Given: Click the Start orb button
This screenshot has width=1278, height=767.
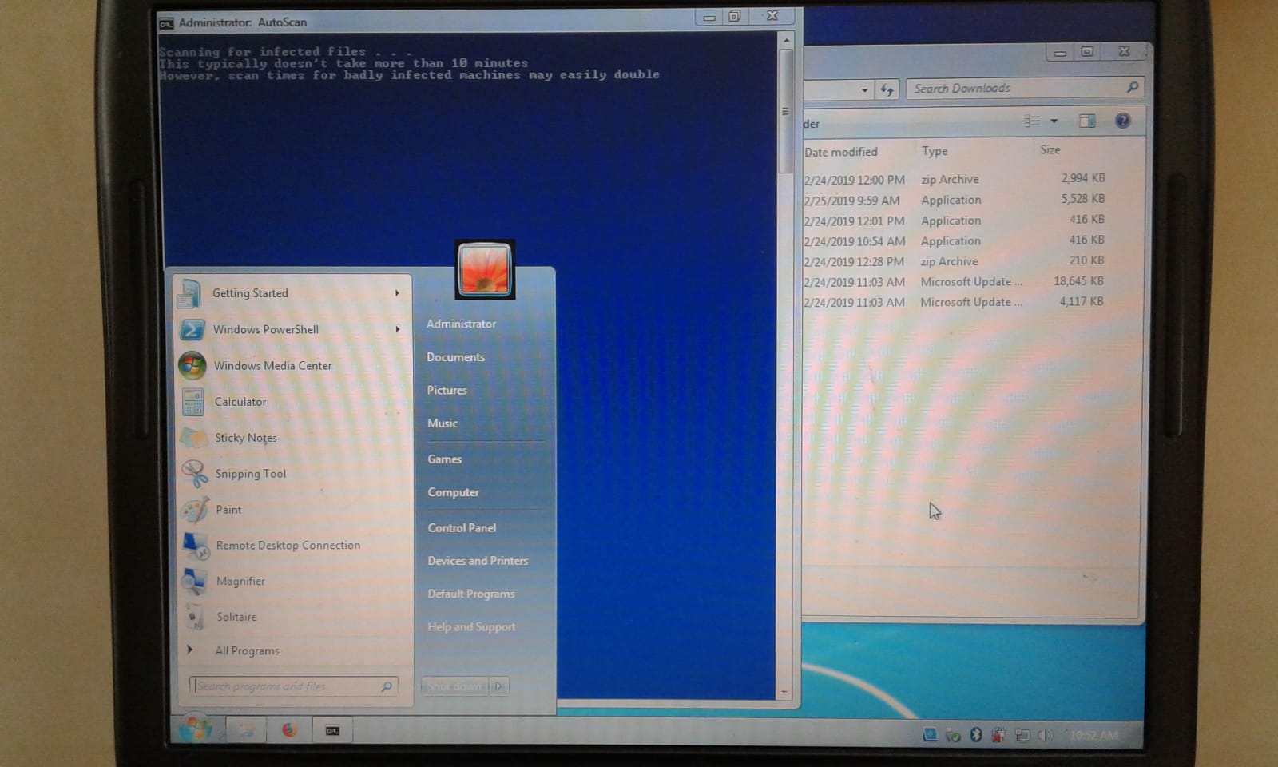Looking at the screenshot, I should [195, 729].
